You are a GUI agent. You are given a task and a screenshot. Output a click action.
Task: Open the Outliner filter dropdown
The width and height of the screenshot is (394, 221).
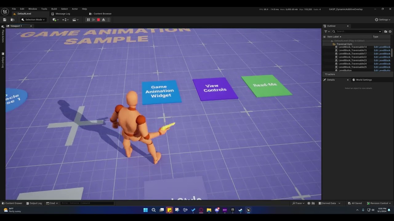pos(327,32)
